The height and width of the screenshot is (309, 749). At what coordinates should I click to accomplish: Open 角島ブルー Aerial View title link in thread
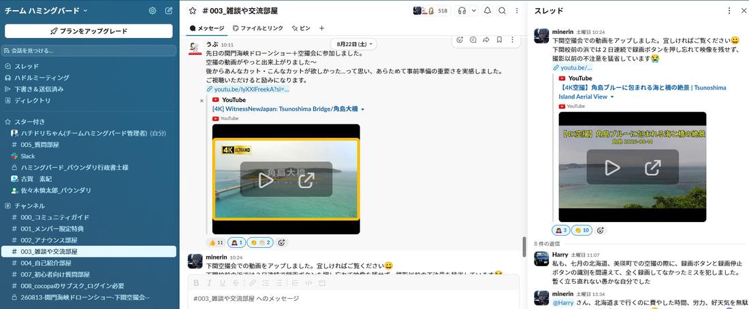(x=643, y=92)
